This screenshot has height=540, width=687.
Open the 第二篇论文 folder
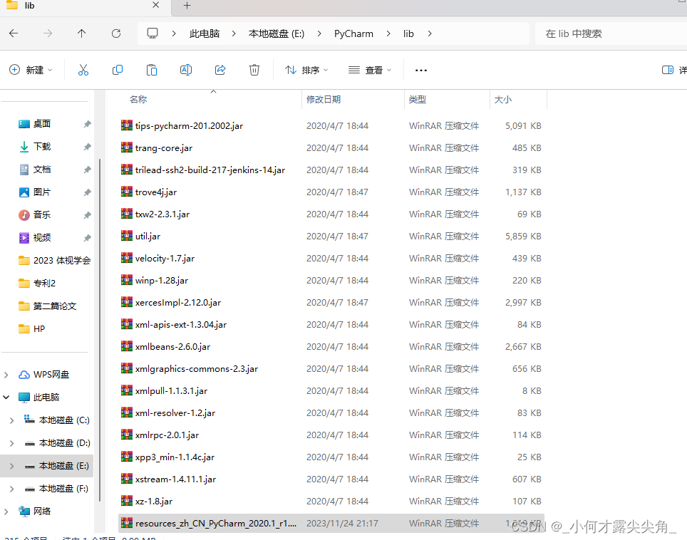(x=47, y=306)
